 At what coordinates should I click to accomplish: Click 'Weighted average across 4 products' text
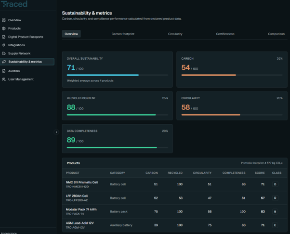click(x=90, y=80)
